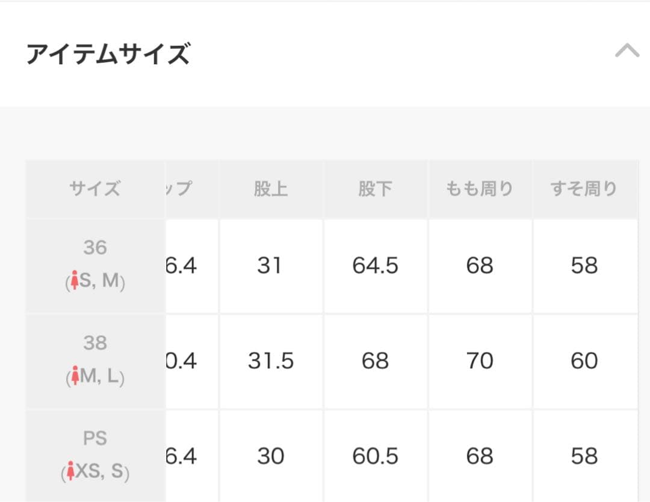Click the すそ周り column header
The height and width of the screenshot is (502, 650).
coord(584,189)
